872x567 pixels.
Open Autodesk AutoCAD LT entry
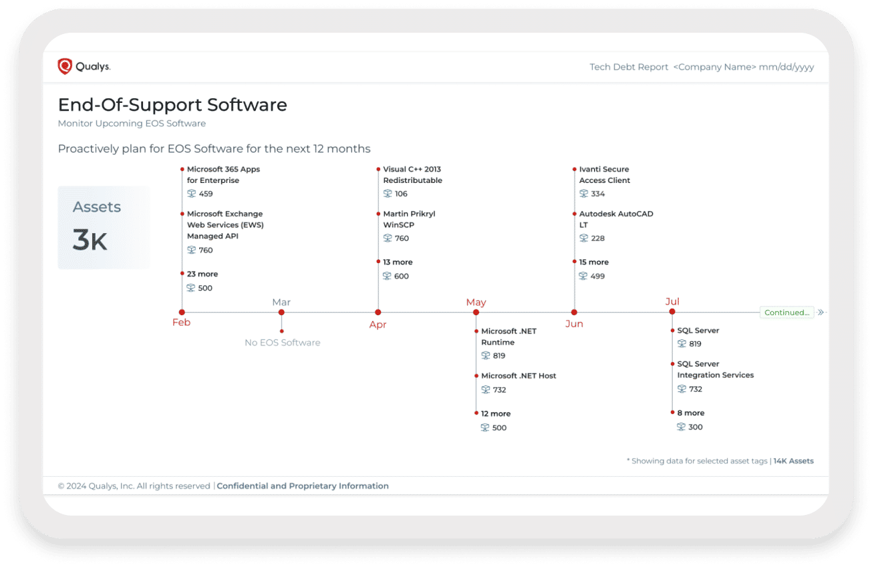click(616, 220)
